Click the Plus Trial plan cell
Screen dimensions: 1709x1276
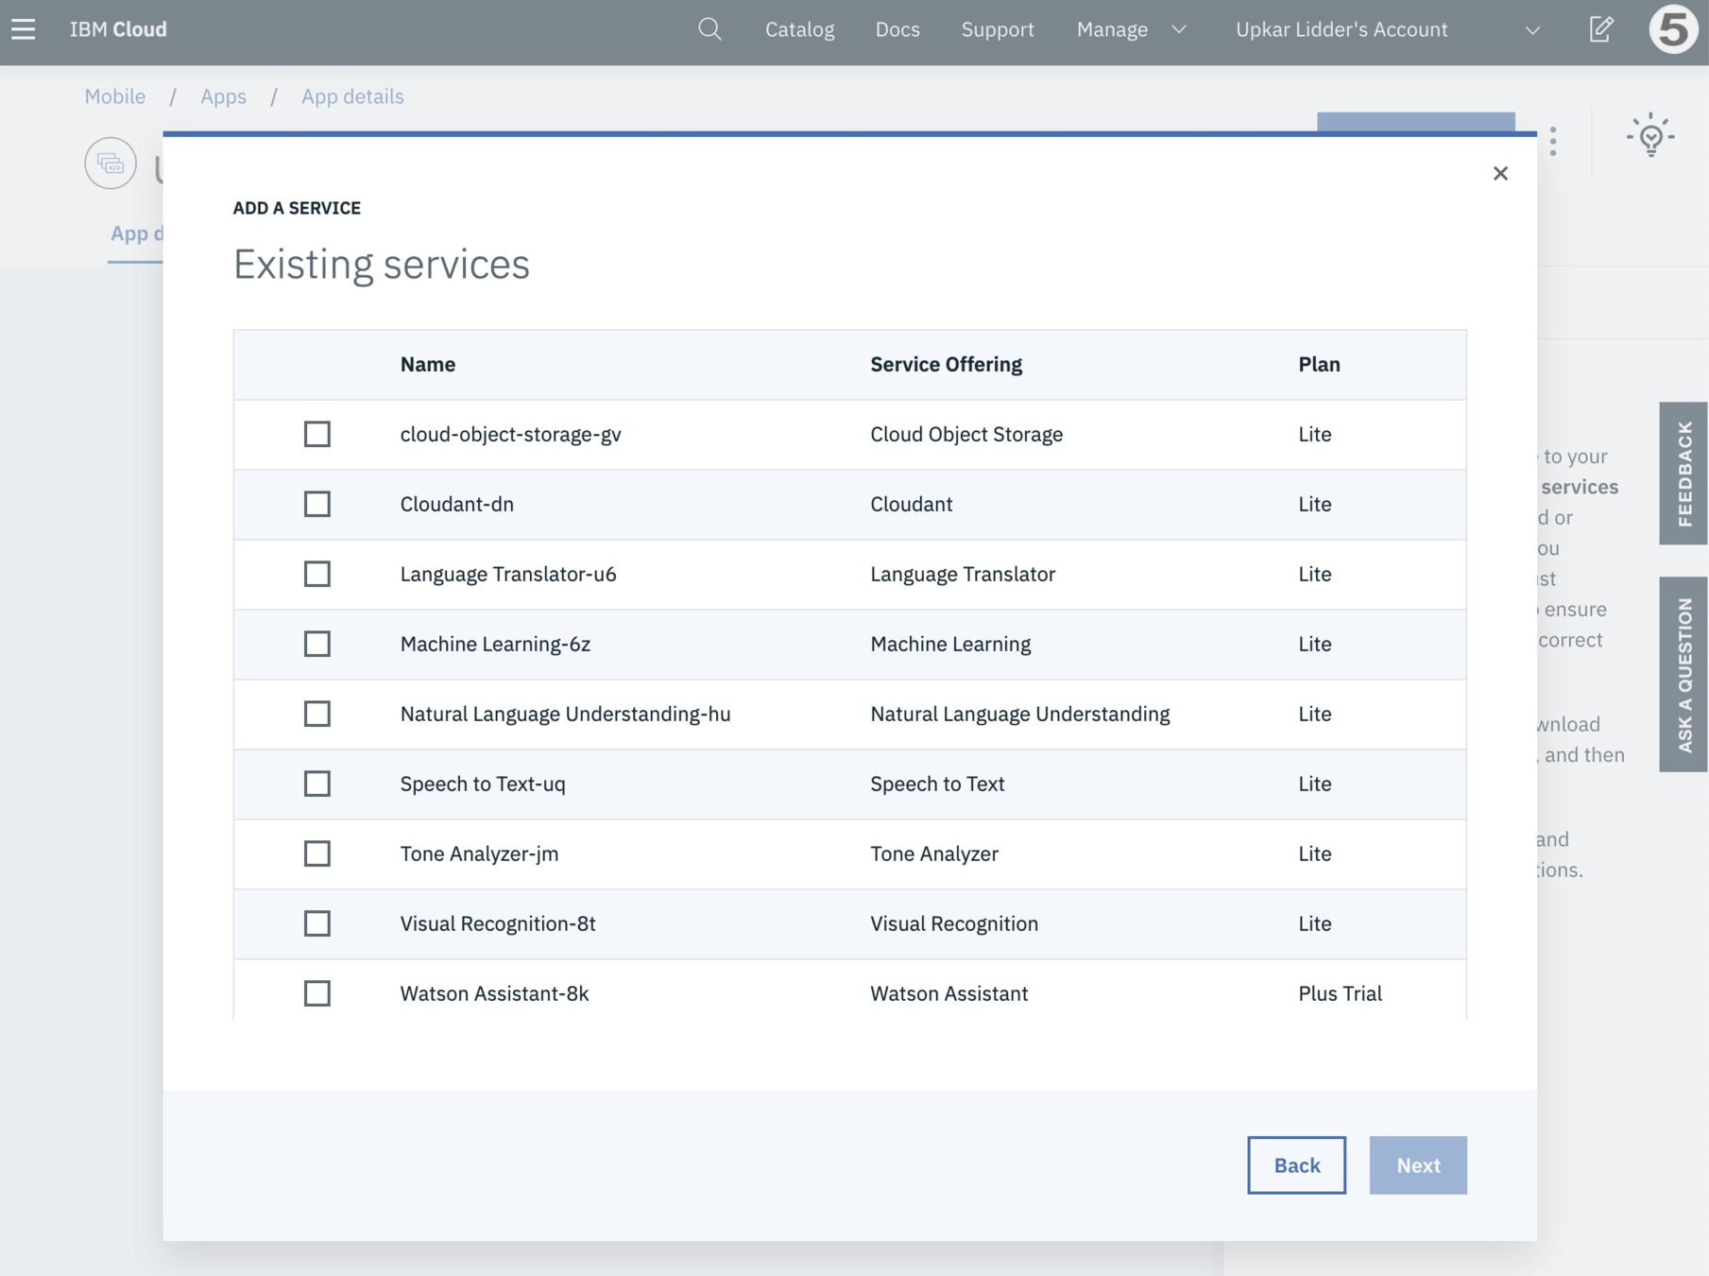click(1340, 993)
